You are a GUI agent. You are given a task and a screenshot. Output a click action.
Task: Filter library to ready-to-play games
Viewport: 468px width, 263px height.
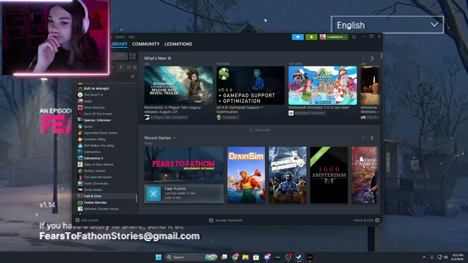point(135,67)
